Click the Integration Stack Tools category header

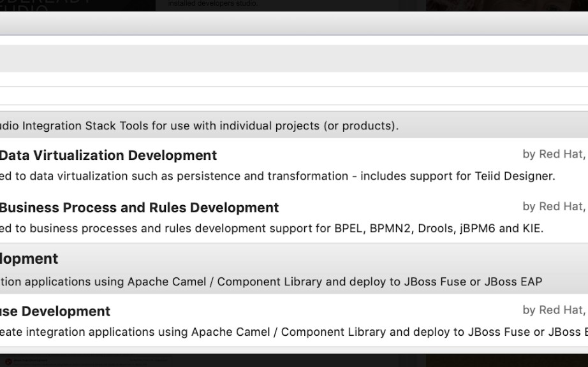199,126
